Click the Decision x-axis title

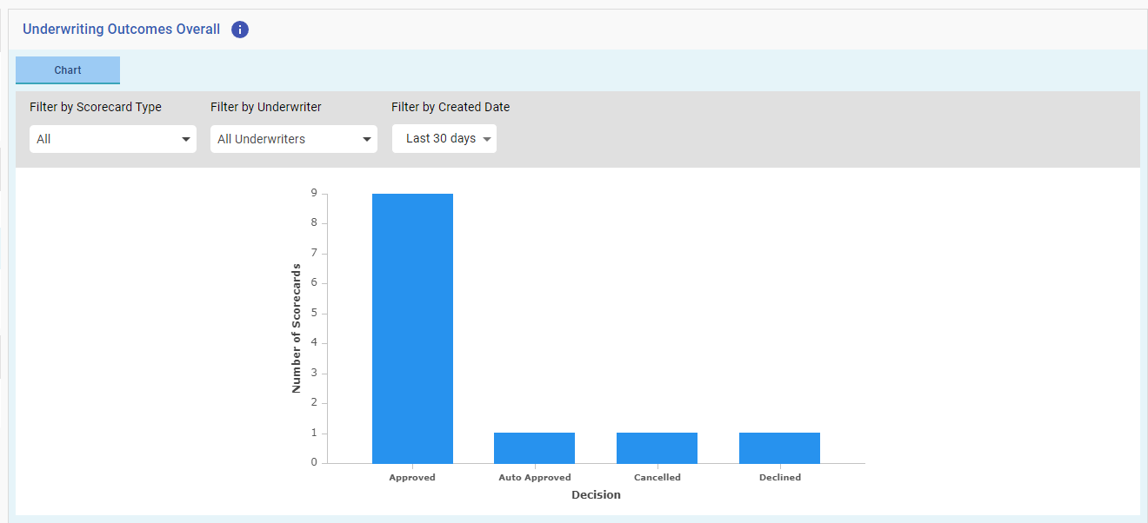pyautogui.click(x=596, y=495)
